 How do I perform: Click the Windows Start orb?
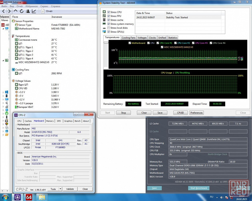pos(5,197)
